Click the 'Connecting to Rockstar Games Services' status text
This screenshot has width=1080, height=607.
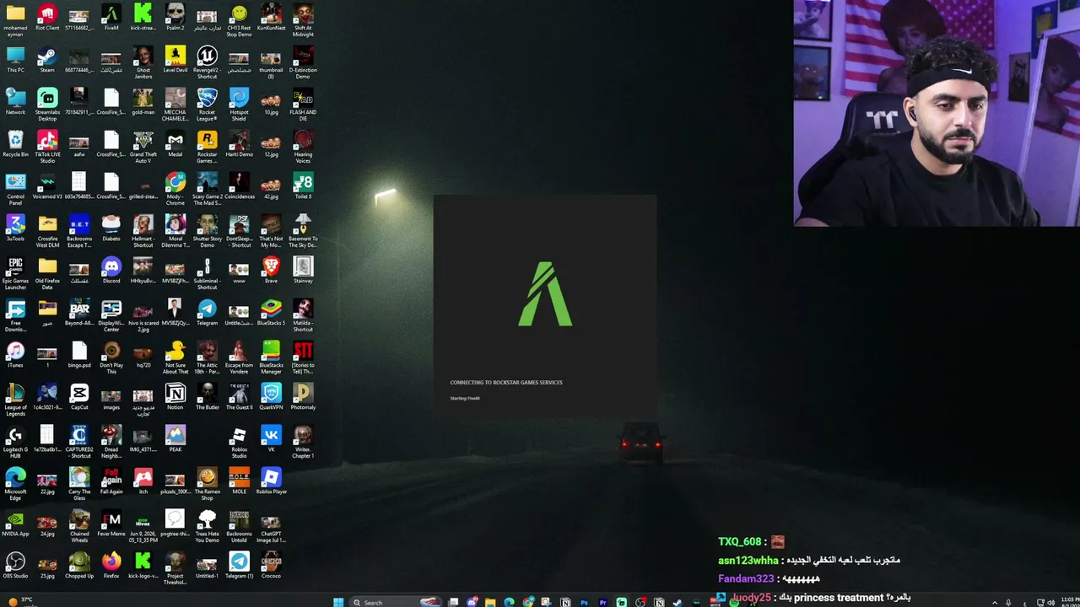[506, 383]
